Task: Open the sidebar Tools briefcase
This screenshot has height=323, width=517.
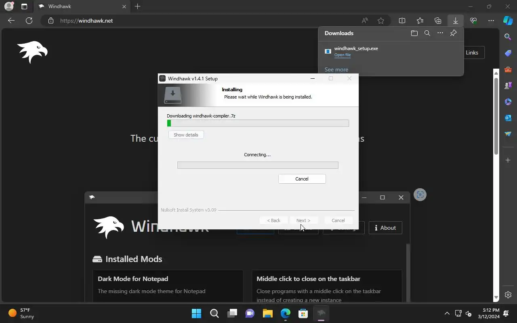Action: click(508, 69)
